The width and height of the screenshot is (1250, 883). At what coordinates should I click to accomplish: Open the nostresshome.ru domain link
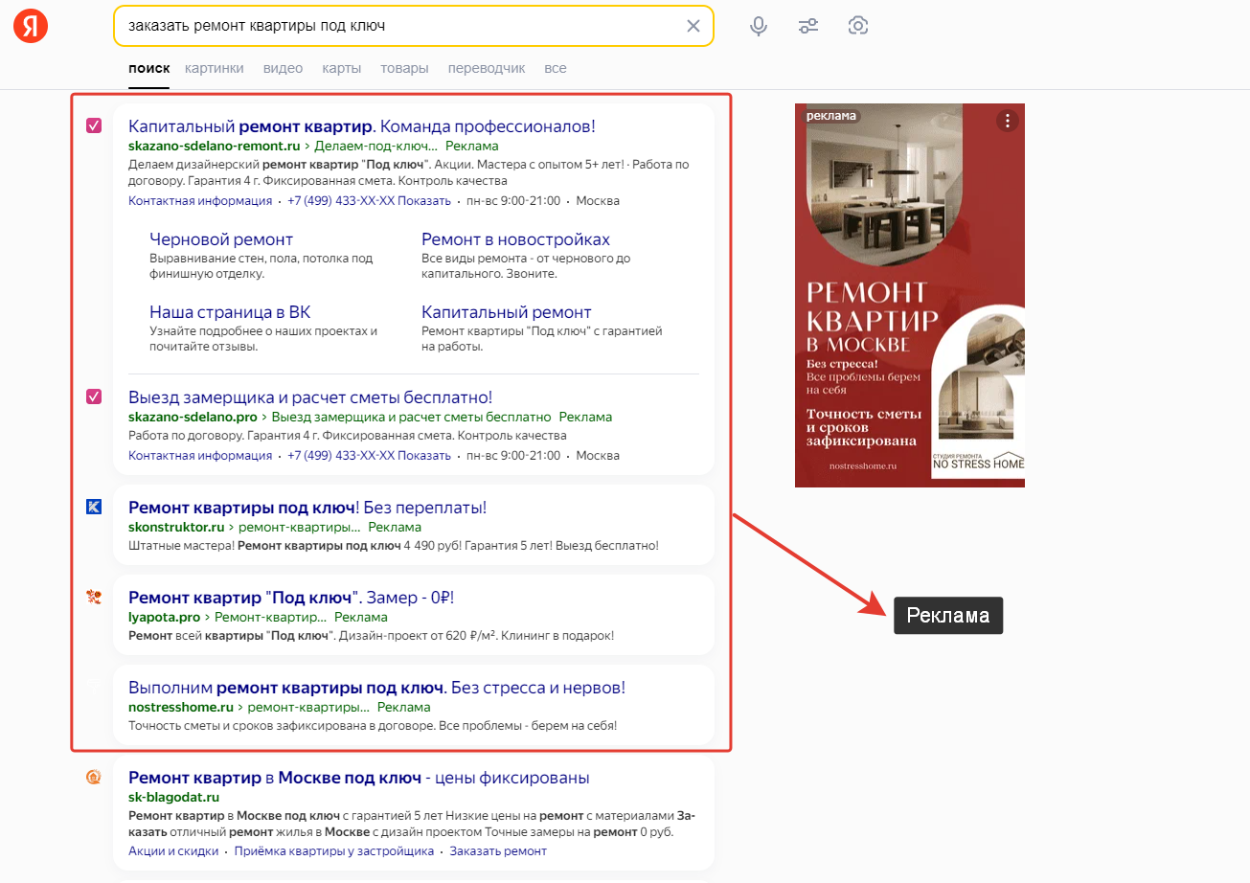click(181, 708)
